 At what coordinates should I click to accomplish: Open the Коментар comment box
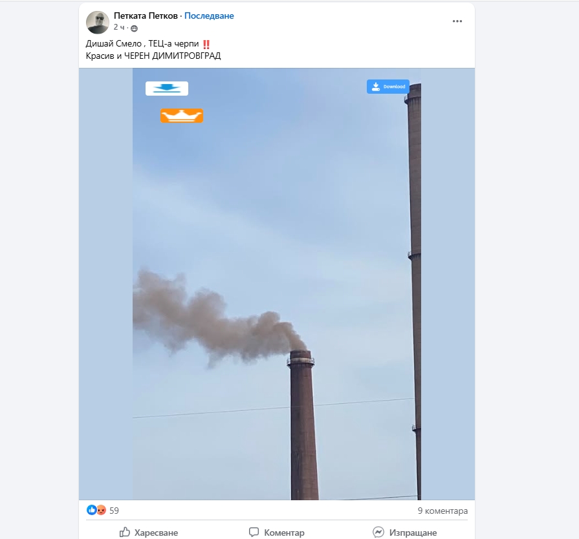pos(276,533)
